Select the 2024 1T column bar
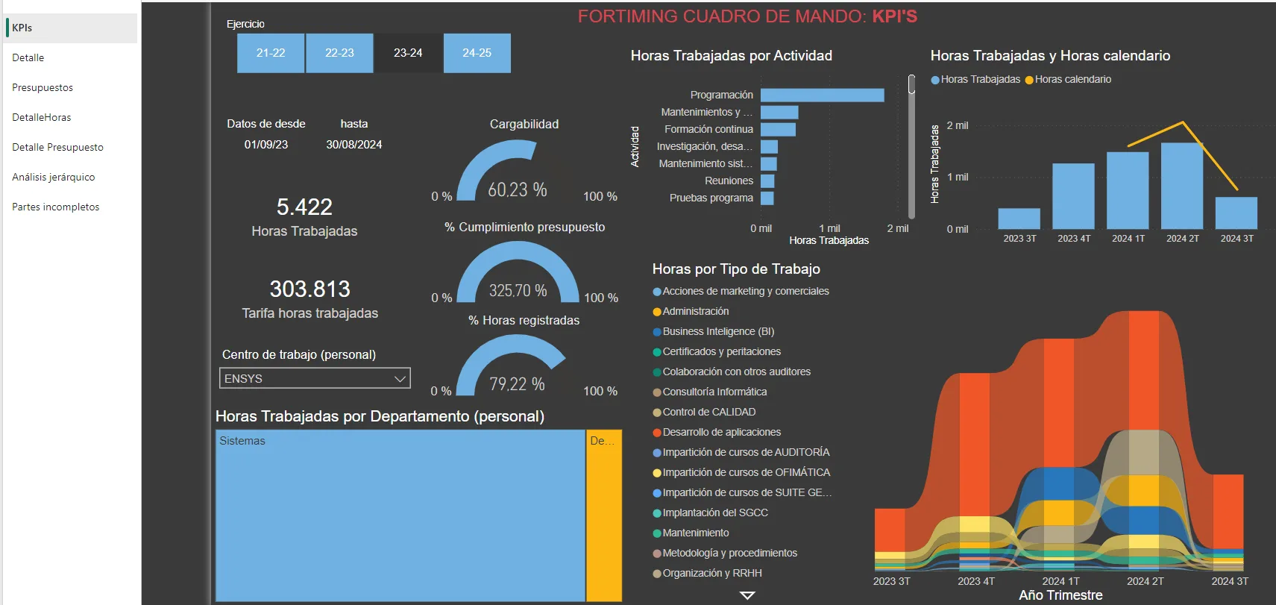 tap(1128, 190)
